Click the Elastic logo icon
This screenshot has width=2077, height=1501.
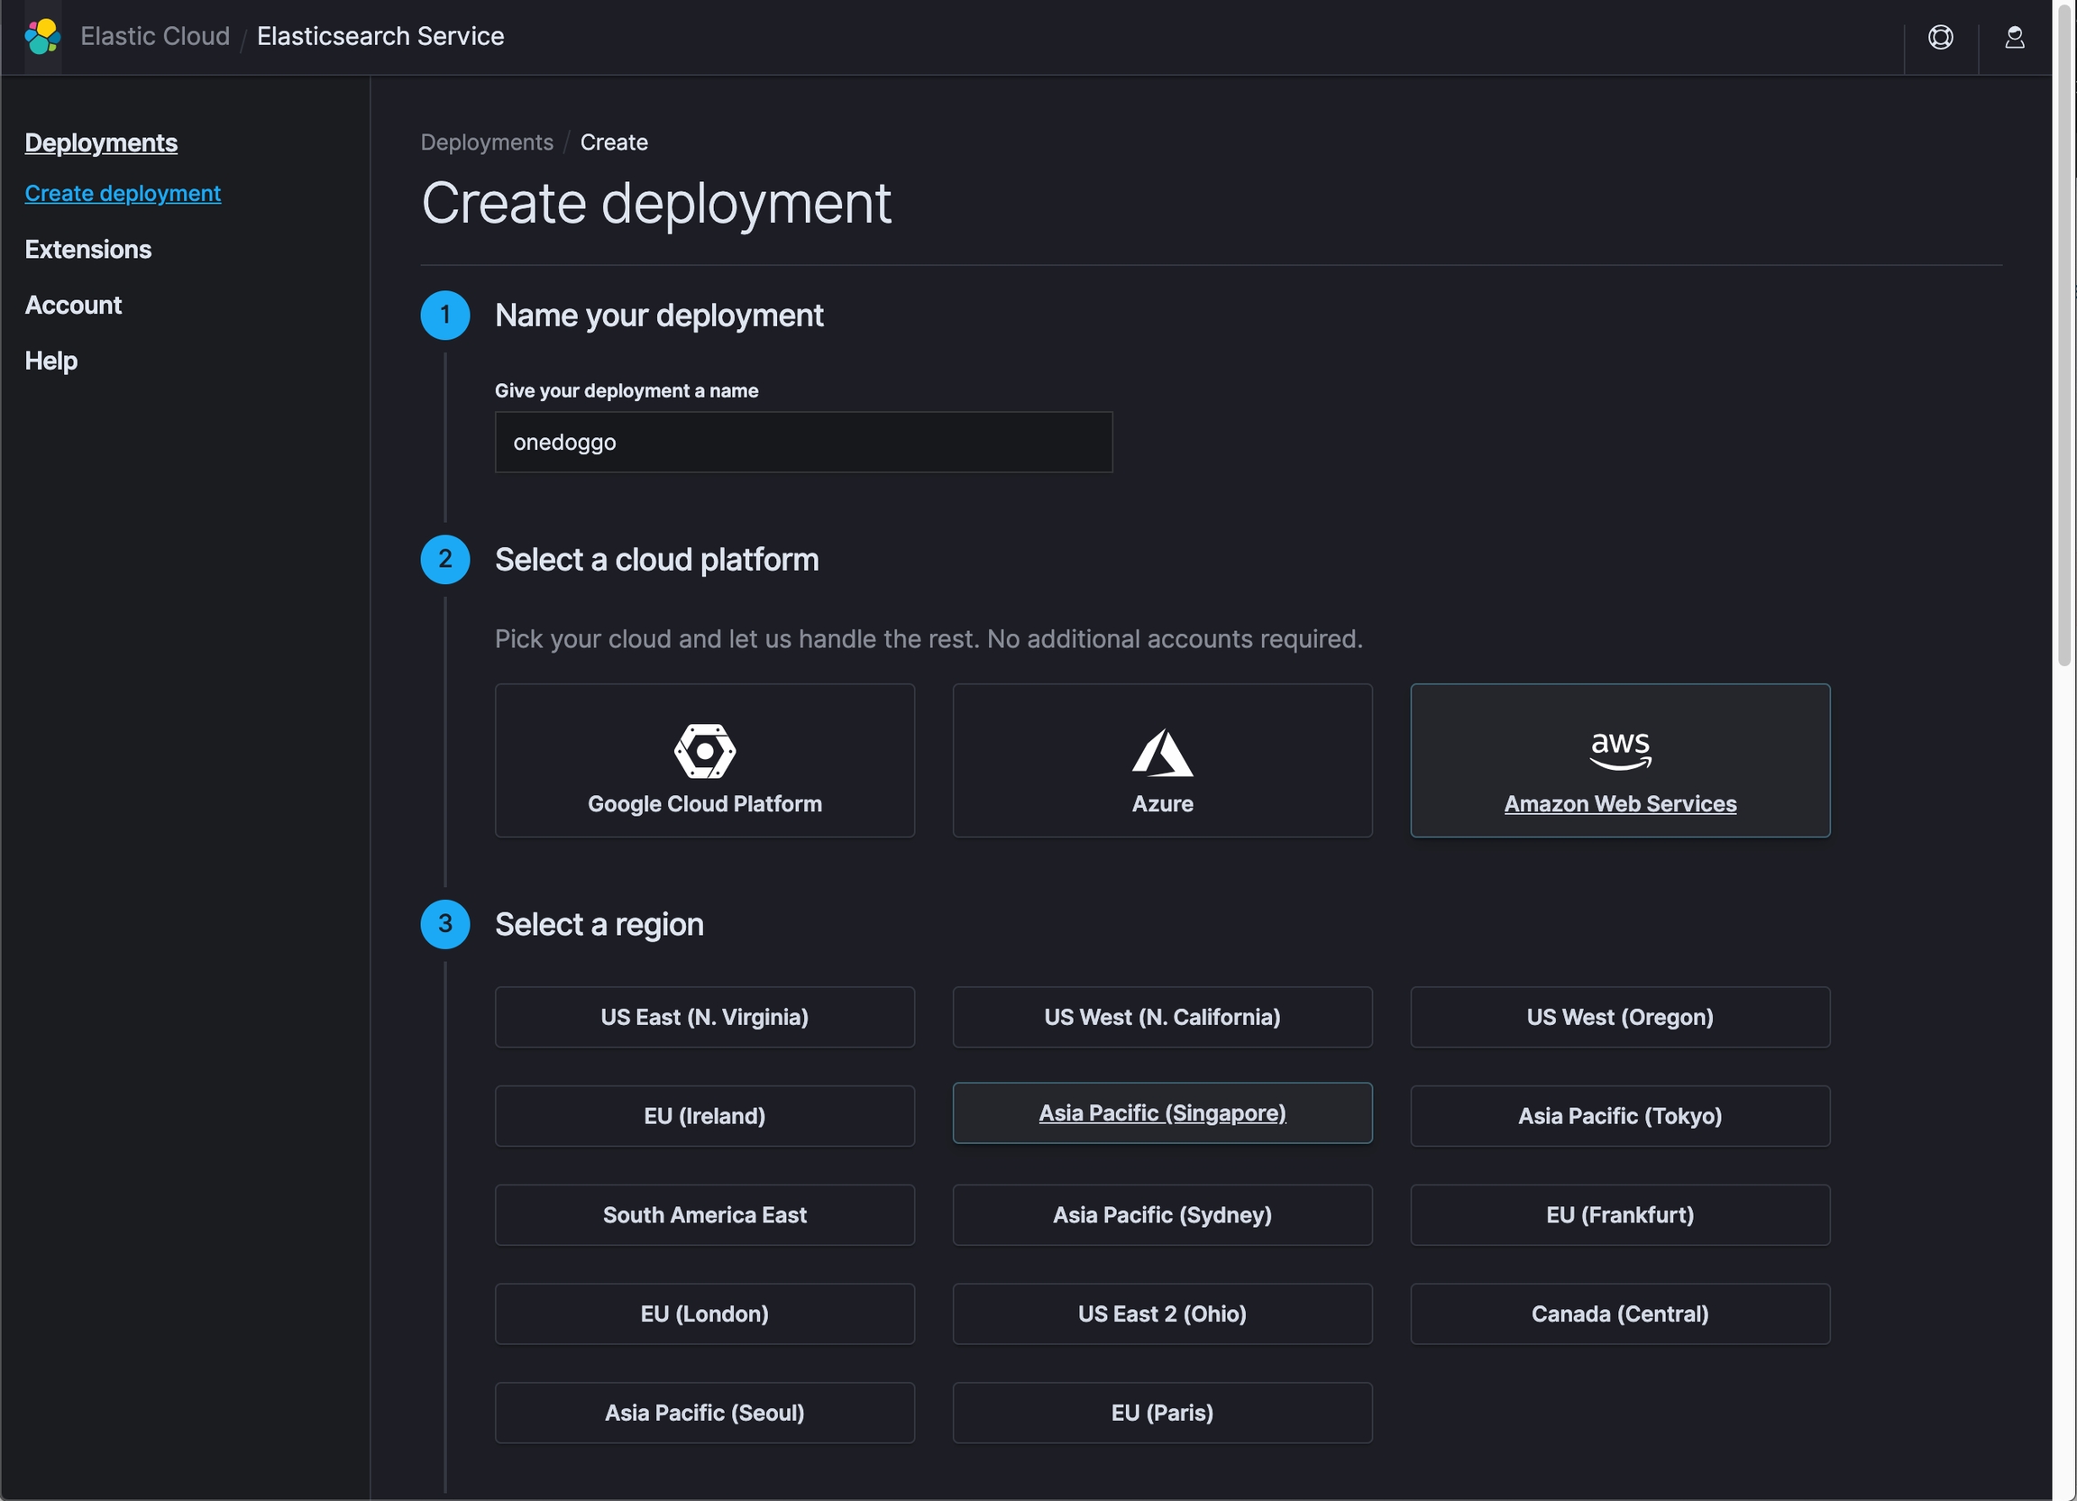42,37
